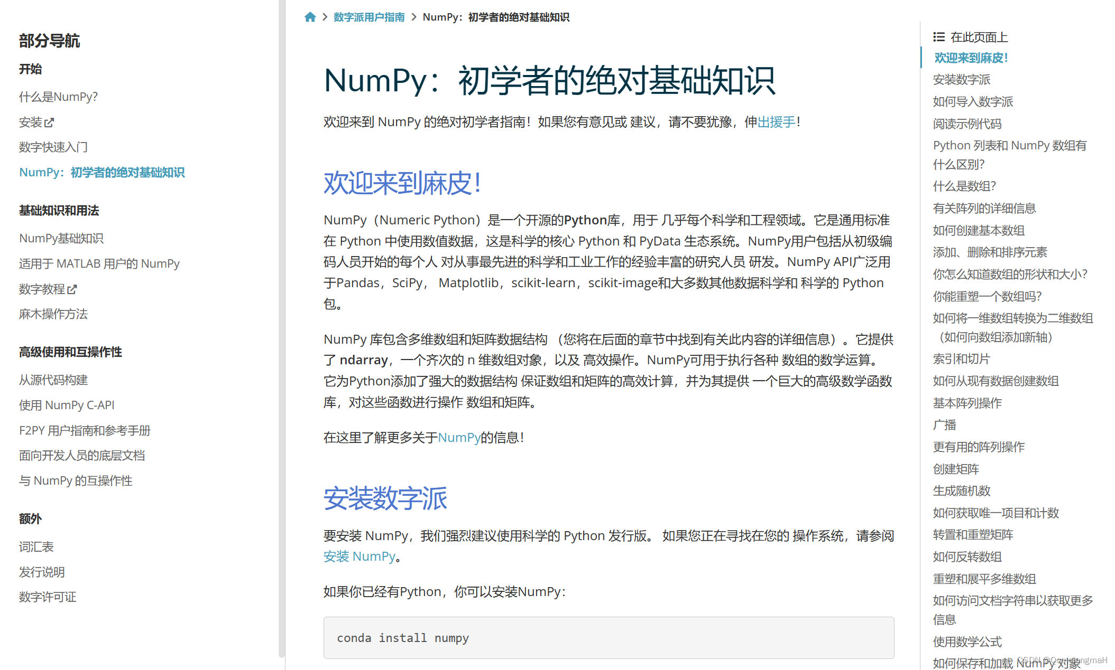Open 什么是NumPy? in sidebar
This screenshot has width=1115, height=670.
pos(59,97)
